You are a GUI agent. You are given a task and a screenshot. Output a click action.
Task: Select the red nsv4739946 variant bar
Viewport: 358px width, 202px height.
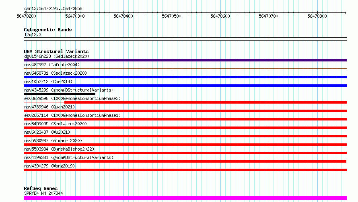(x=185, y=111)
